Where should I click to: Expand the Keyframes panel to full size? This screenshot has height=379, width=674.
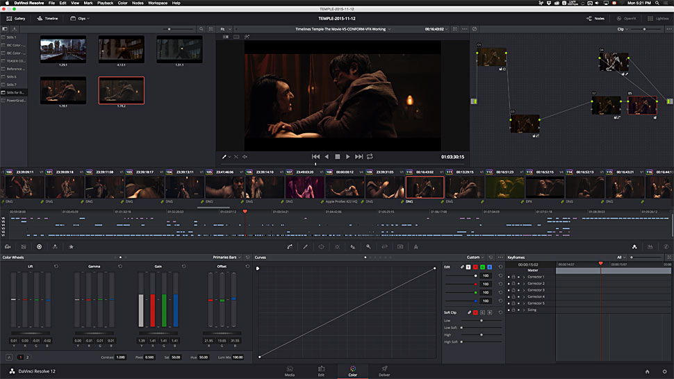point(669,258)
